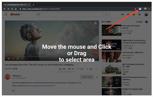Enter fullscreen in the video player

(96, 59)
